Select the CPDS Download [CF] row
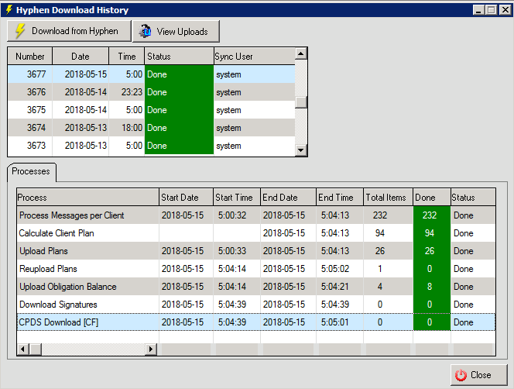This screenshot has height=389, width=514. tap(256, 322)
